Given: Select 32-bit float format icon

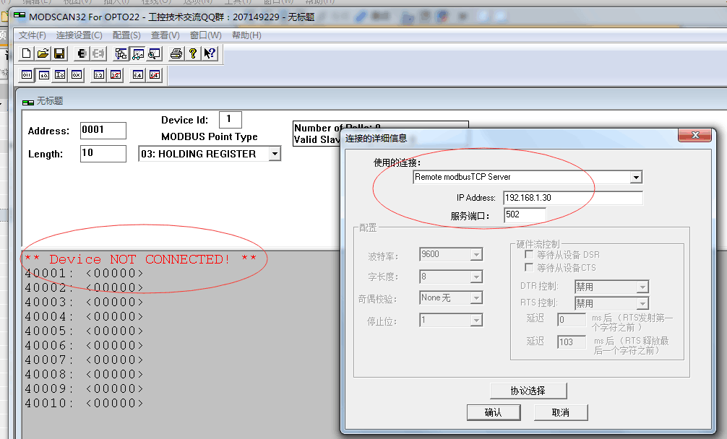Looking at the screenshot, I should click(x=98, y=74).
